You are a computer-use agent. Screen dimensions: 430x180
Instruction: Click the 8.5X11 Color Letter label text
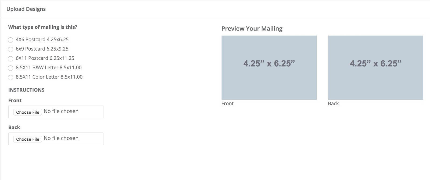49,77
